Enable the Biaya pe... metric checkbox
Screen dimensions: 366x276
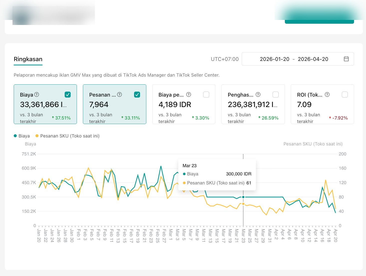coord(206,95)
